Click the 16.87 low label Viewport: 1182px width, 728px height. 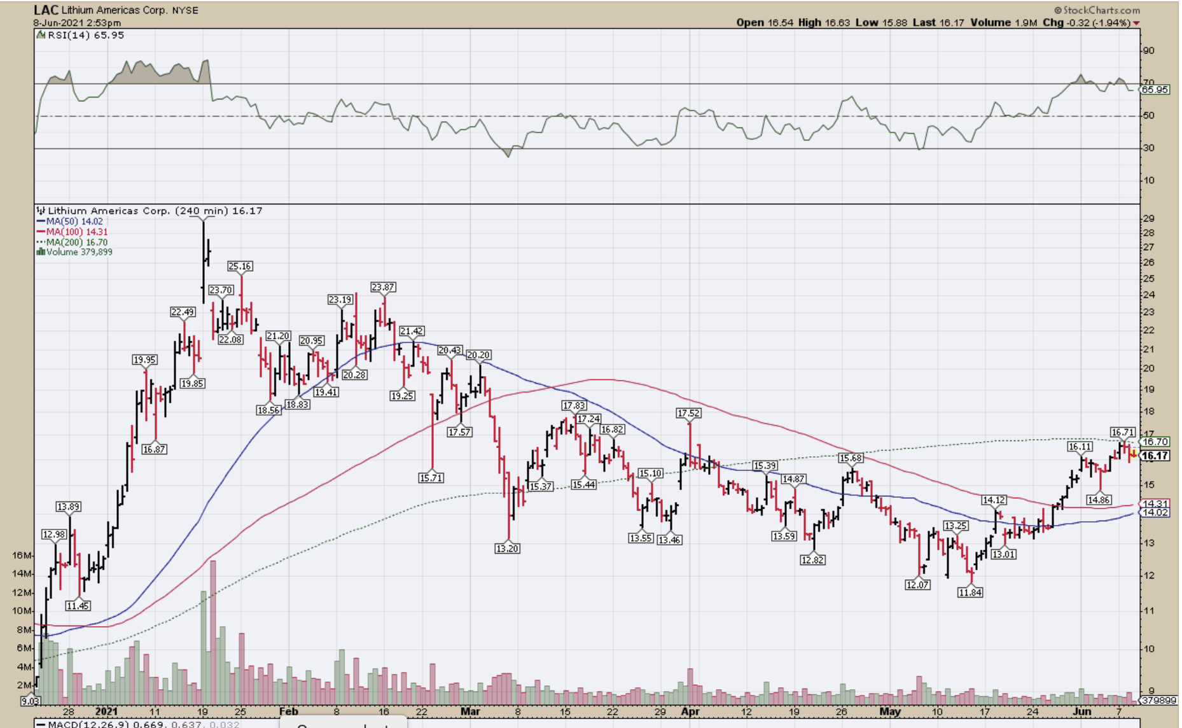coord(154,449)
